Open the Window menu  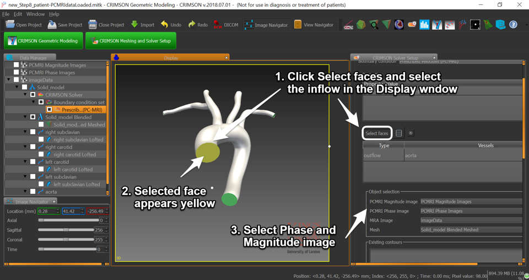(35, 14)
